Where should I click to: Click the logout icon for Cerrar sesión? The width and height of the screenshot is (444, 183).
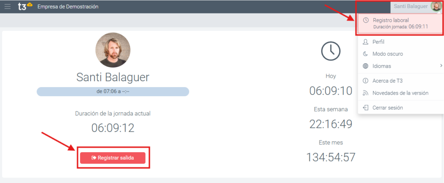click(365, 108)
